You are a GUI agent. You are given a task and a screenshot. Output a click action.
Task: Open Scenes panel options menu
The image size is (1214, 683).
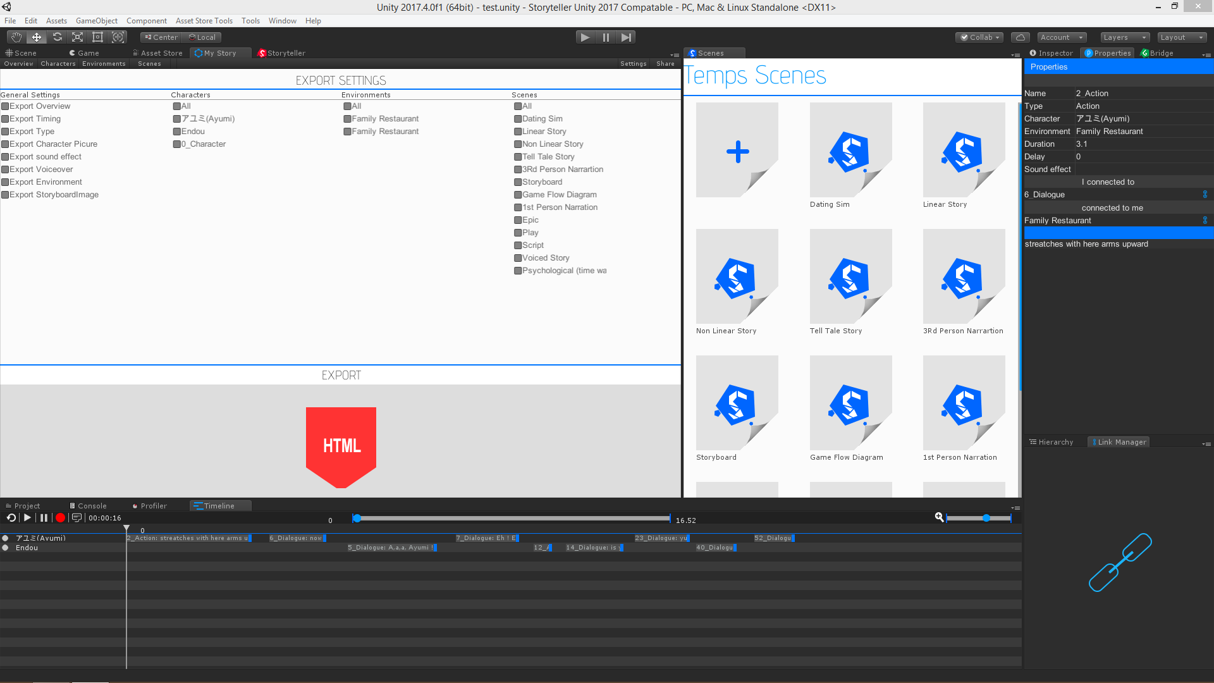(1015, 55)
